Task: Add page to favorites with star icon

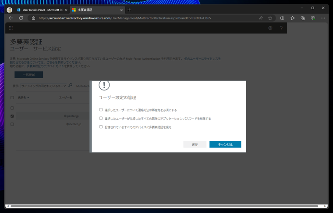Action: point(270,18)
